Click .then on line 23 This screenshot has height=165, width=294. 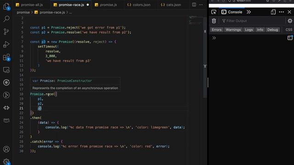(x=35, y=118)
